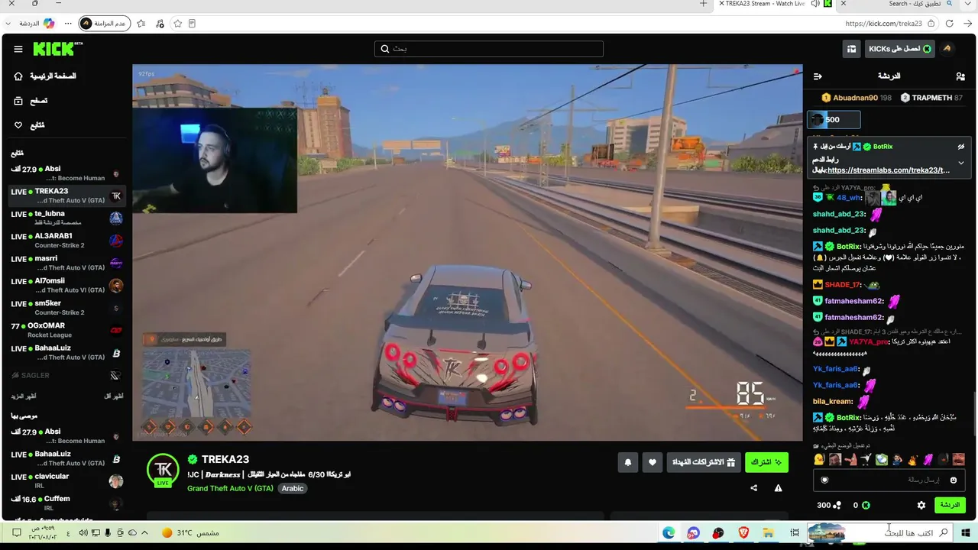Image resolution: width=978 pixels, height=550 pixels.
Task: Open chat settings gear
Action: [921, 505]
